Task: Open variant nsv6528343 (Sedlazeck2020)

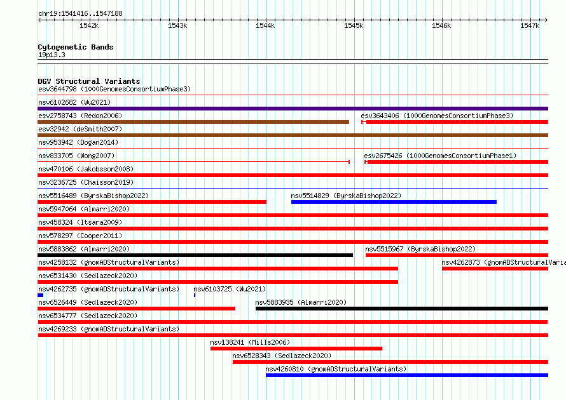Action: [282, 356]
